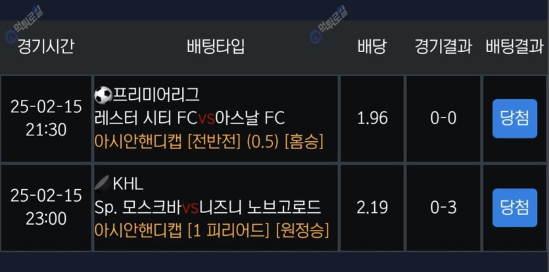Select the 경기시간 column header
Screen dimensions: 549x272
click(45, 47)
